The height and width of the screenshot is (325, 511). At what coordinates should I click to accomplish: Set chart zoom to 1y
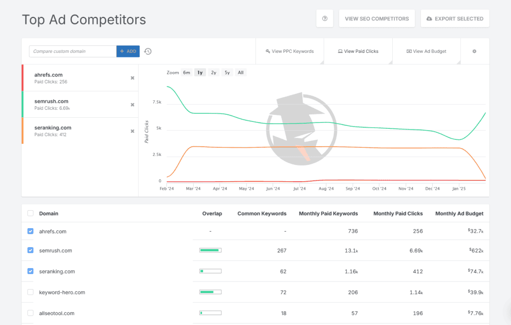click(x=200, y=72)
